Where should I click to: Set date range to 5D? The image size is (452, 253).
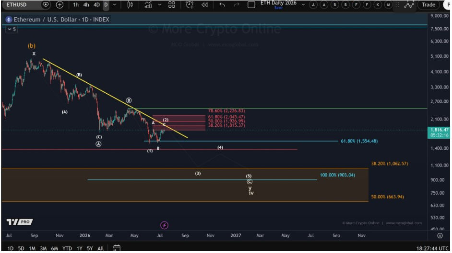[x=21, y=248]
